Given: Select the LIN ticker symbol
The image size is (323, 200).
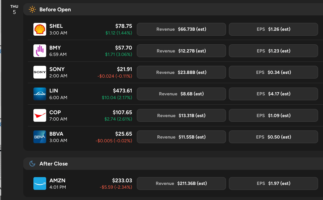Looking at the screenshot, I should pos(53,91).
